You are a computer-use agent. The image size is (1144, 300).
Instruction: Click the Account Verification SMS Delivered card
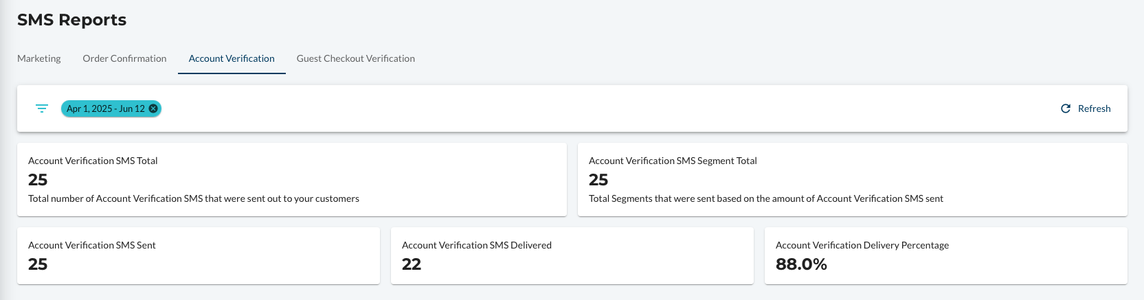(572, 255)
